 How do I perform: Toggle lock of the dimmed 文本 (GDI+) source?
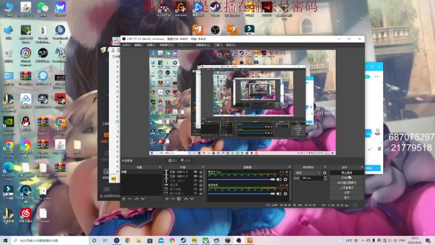(201, 181)
